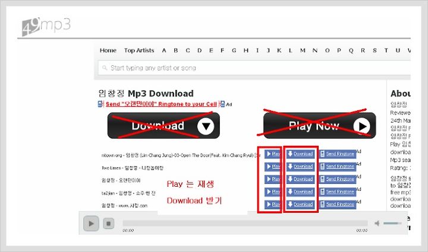Click the audio player progress bar
The image size is (428, 252).
tap(245, 223)
